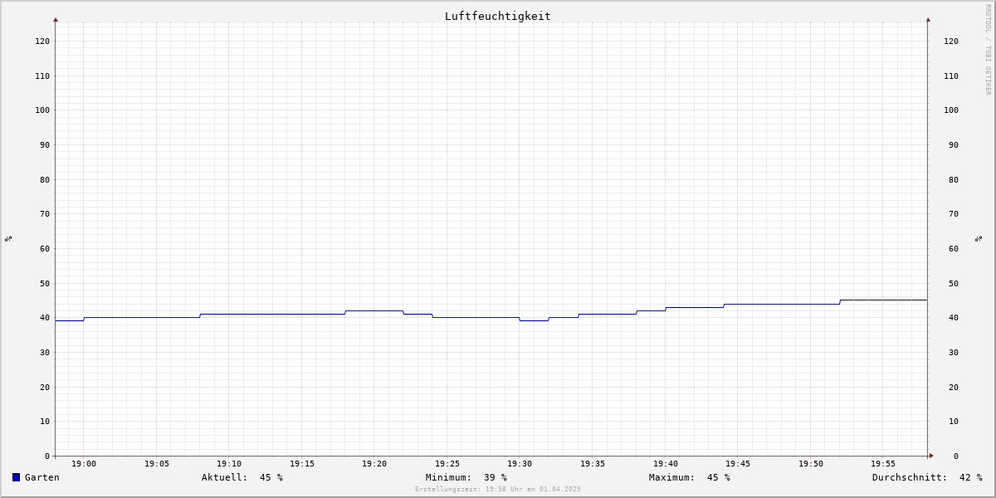
Task: Click the 20 label on right axis
Action: (x=954, y=387)
